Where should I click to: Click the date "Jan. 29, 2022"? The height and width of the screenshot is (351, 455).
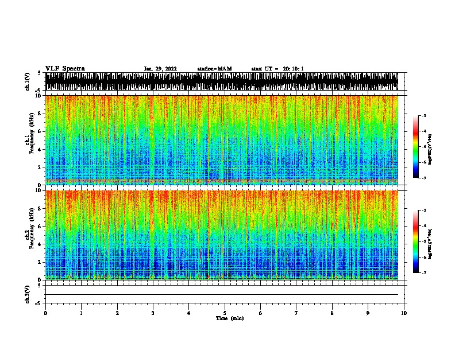(x=160, y=69)
